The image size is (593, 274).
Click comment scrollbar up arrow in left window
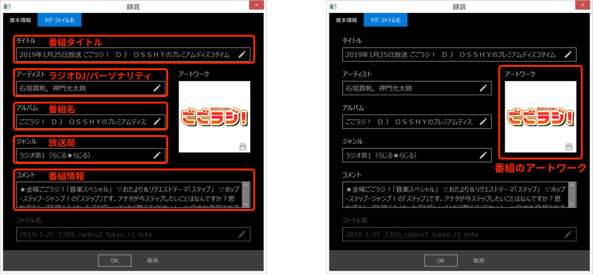coord(246,186)
